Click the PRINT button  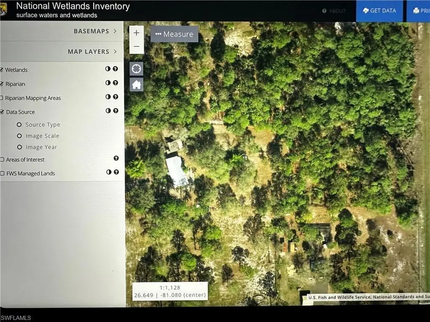tap(420, 11)
